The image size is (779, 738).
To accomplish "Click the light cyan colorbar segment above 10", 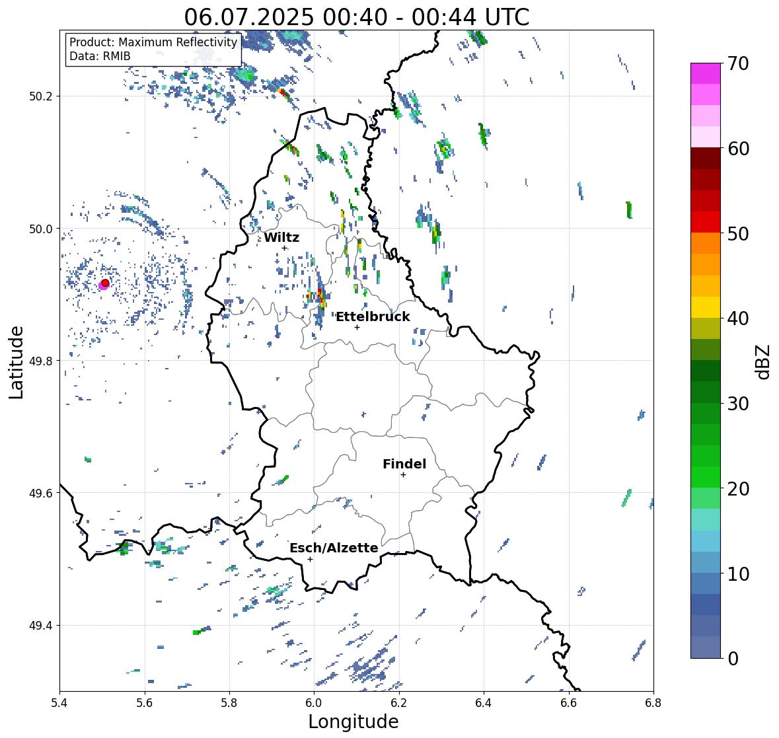I will [706, 541].
